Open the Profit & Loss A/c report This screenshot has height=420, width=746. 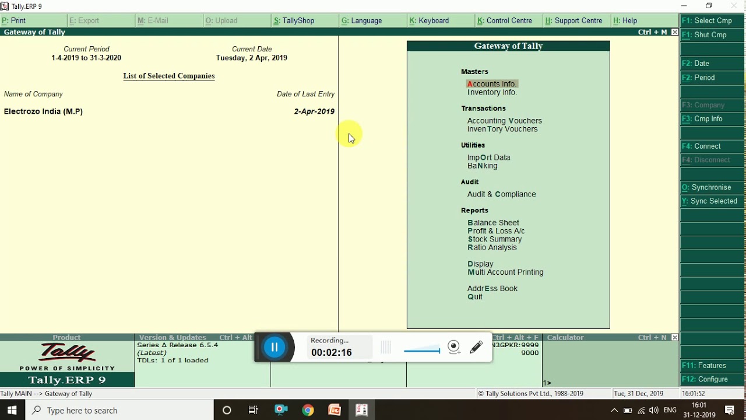coord(496,231)
